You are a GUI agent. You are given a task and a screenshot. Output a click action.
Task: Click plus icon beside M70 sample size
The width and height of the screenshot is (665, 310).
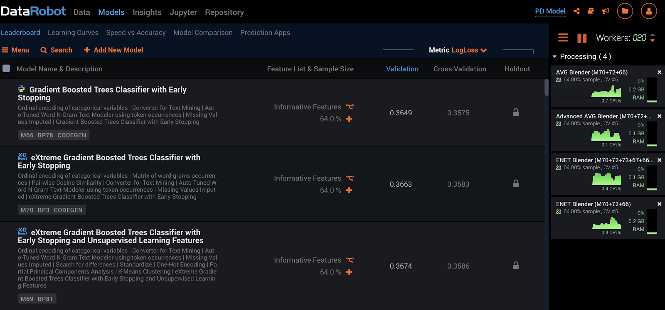pyautogui.click(x=349, y=190)
